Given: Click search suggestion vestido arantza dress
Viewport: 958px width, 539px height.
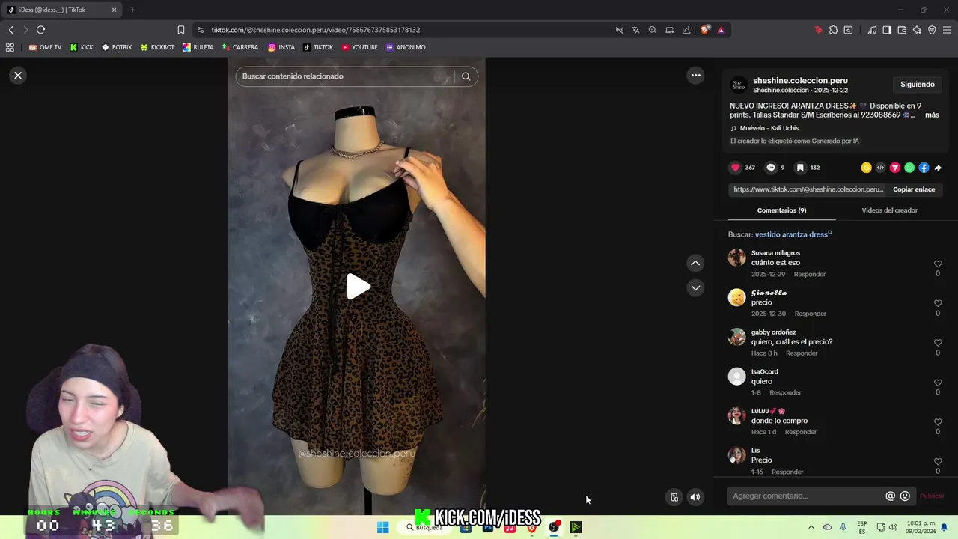Looking at the screenshot, I should [x=793, y=234].
